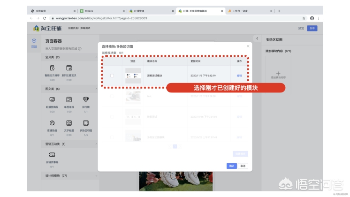Screen dimensions: 350x197
Task: Open the help icon beside 拖入页面容器到画布区域
Action: pos(80,49)
